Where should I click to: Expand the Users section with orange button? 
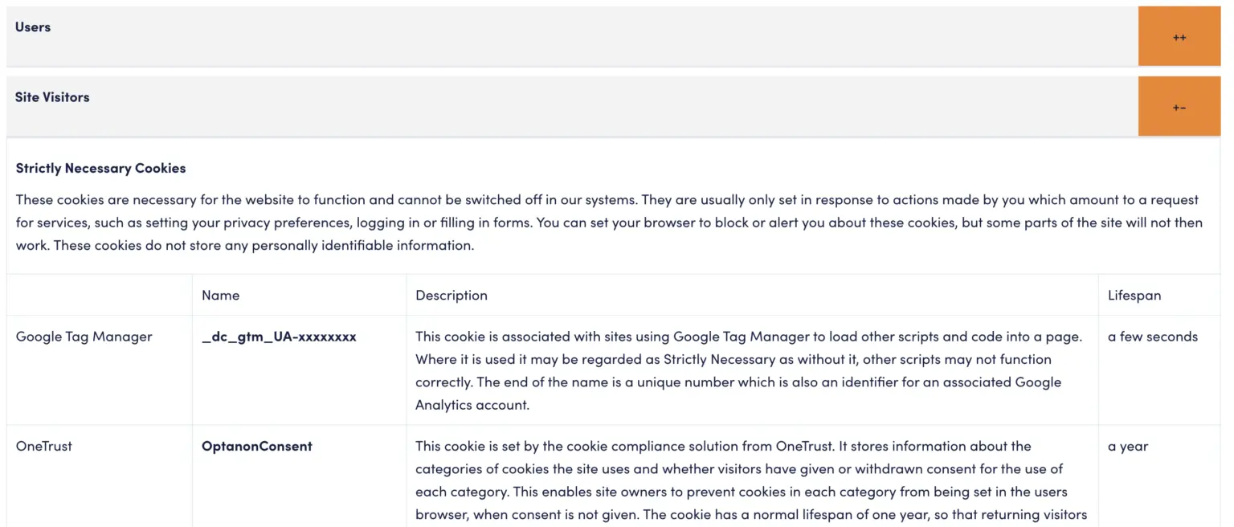[1179, 37]
